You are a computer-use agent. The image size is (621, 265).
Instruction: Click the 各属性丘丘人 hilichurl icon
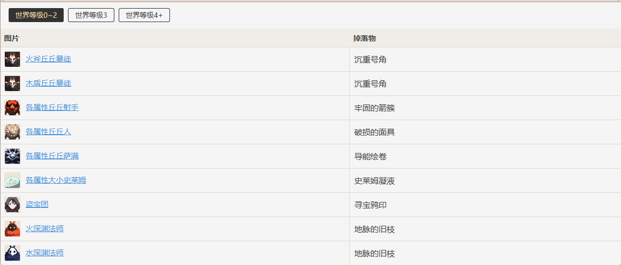[x=12, y=132]
